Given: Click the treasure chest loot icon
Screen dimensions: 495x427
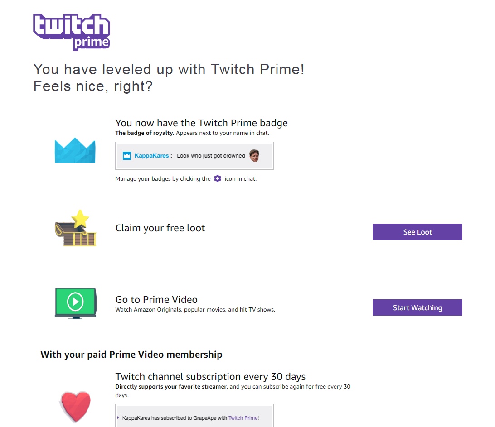Looking at the screenshot, I should (x=76, y=228).
